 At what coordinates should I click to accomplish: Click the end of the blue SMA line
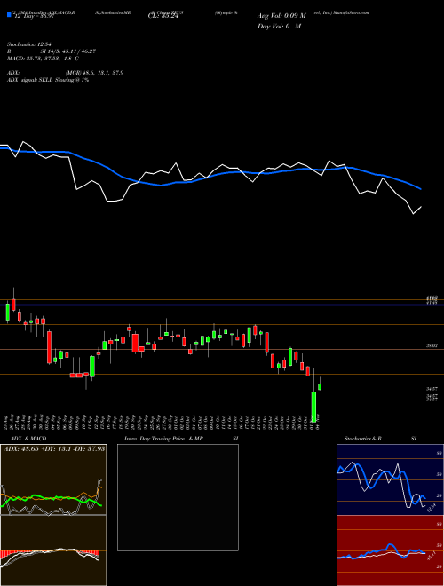[x=421, y=189]
